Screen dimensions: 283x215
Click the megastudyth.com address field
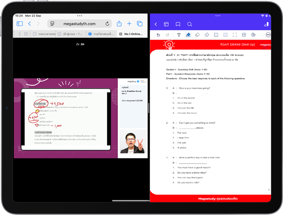point(79,24)
